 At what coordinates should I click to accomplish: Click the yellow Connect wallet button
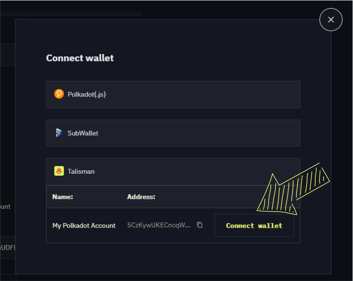click(x=254, y=225)
